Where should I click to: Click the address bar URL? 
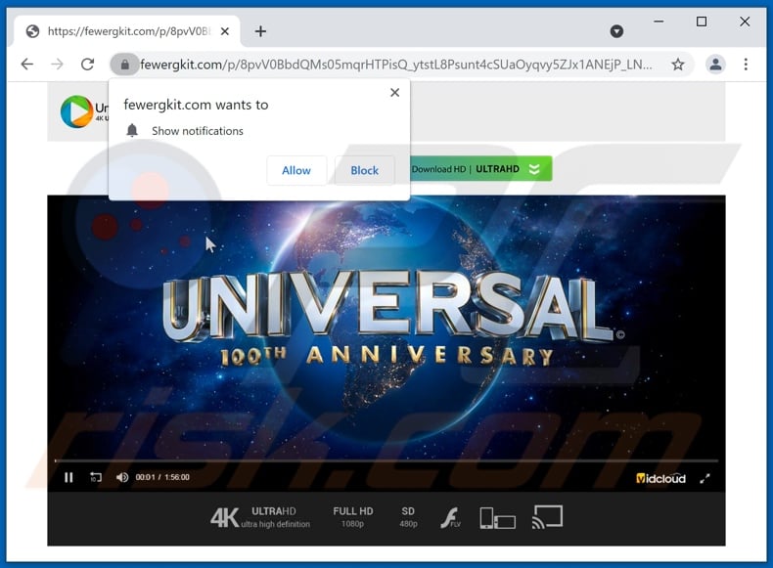click(396, 65)
